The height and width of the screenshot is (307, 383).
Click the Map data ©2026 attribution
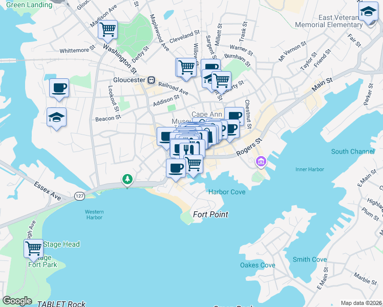[x=361, y=303]
